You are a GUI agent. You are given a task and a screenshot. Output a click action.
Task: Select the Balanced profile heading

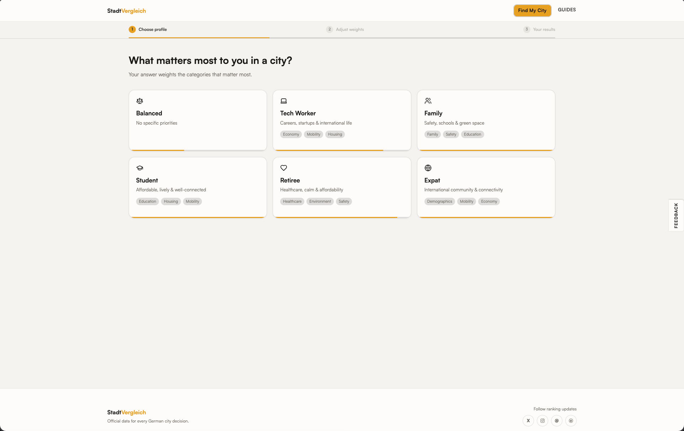[149, 113]
